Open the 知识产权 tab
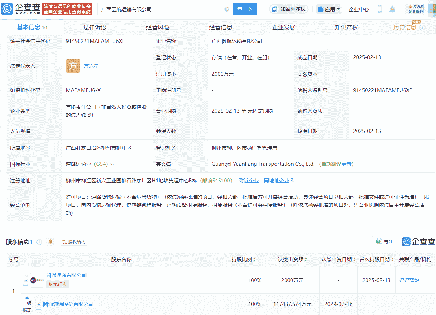This screenshot has width=436, height=315. tap(345, 27)
